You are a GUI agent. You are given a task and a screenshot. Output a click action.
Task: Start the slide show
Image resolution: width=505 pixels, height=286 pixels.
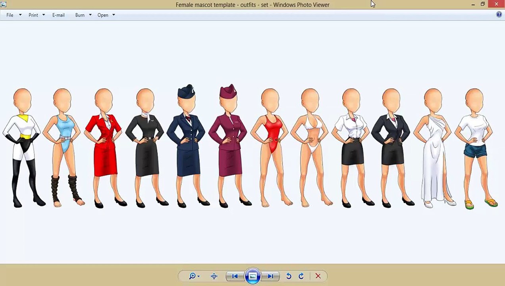pyautogui.click(x=252, y=276)
